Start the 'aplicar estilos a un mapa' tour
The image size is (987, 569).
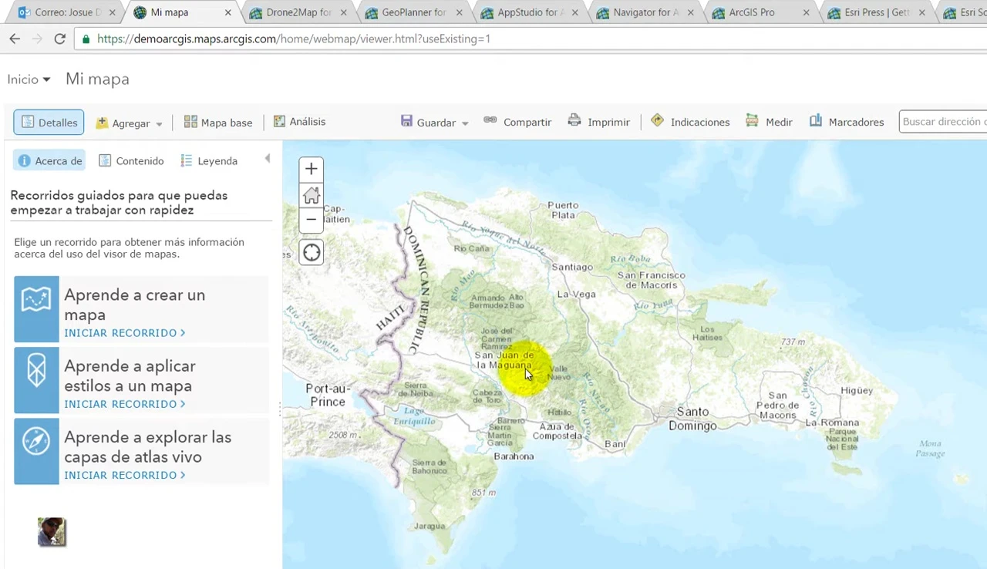pos(124,404)
